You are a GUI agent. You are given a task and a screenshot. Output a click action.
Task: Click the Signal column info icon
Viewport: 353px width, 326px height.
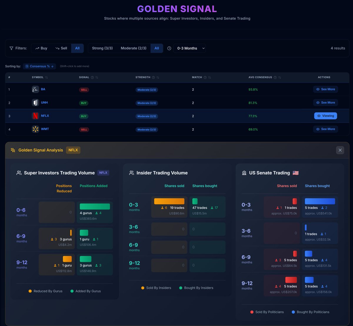point(92,77)
